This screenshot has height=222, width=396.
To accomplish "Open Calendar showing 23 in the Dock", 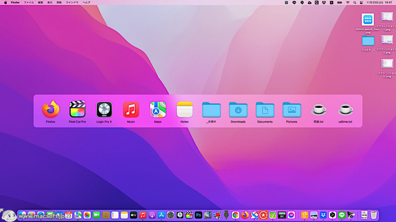I will (x=68, y=215).
